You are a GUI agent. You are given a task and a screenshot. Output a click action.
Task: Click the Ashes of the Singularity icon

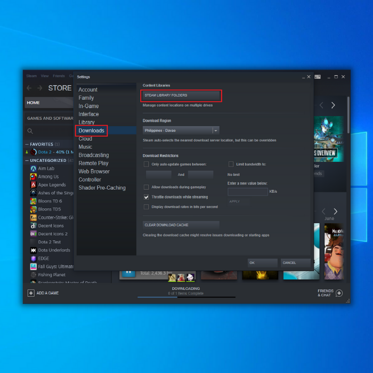click(x=33, y=193)
